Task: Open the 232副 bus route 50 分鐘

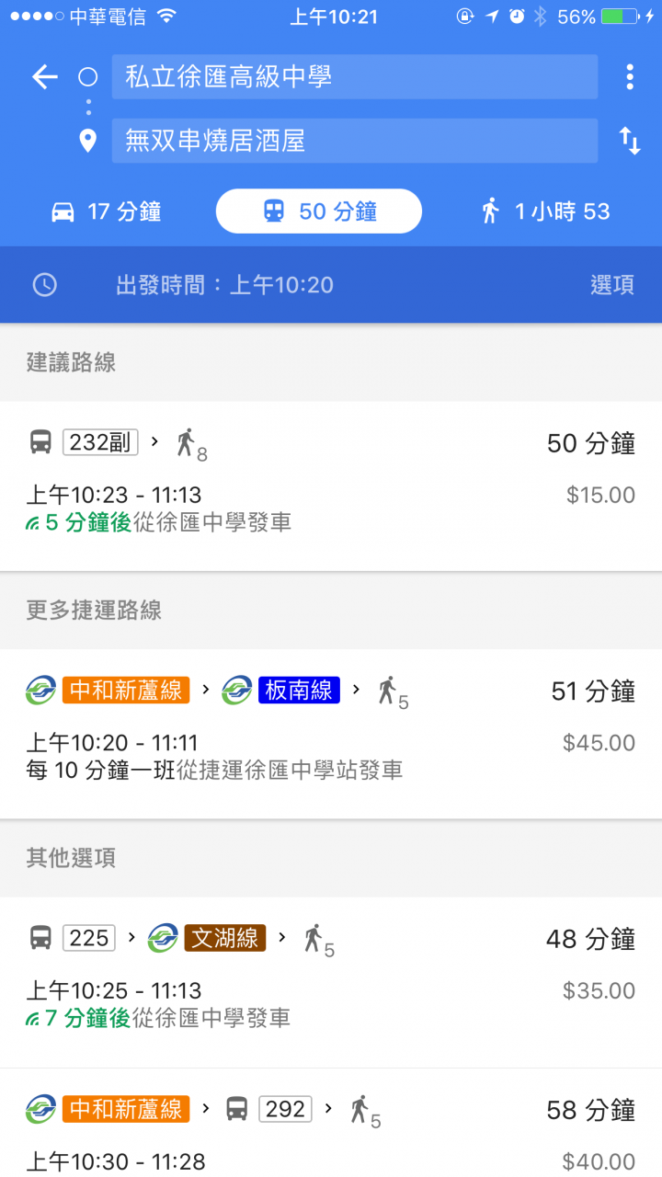Action: (331, 486)
